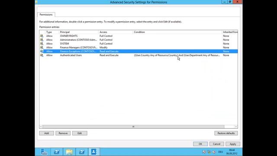277x156 pixels.
Task: Confirm with the OK button
Action: pyautogui.click(x=200, y=144)
